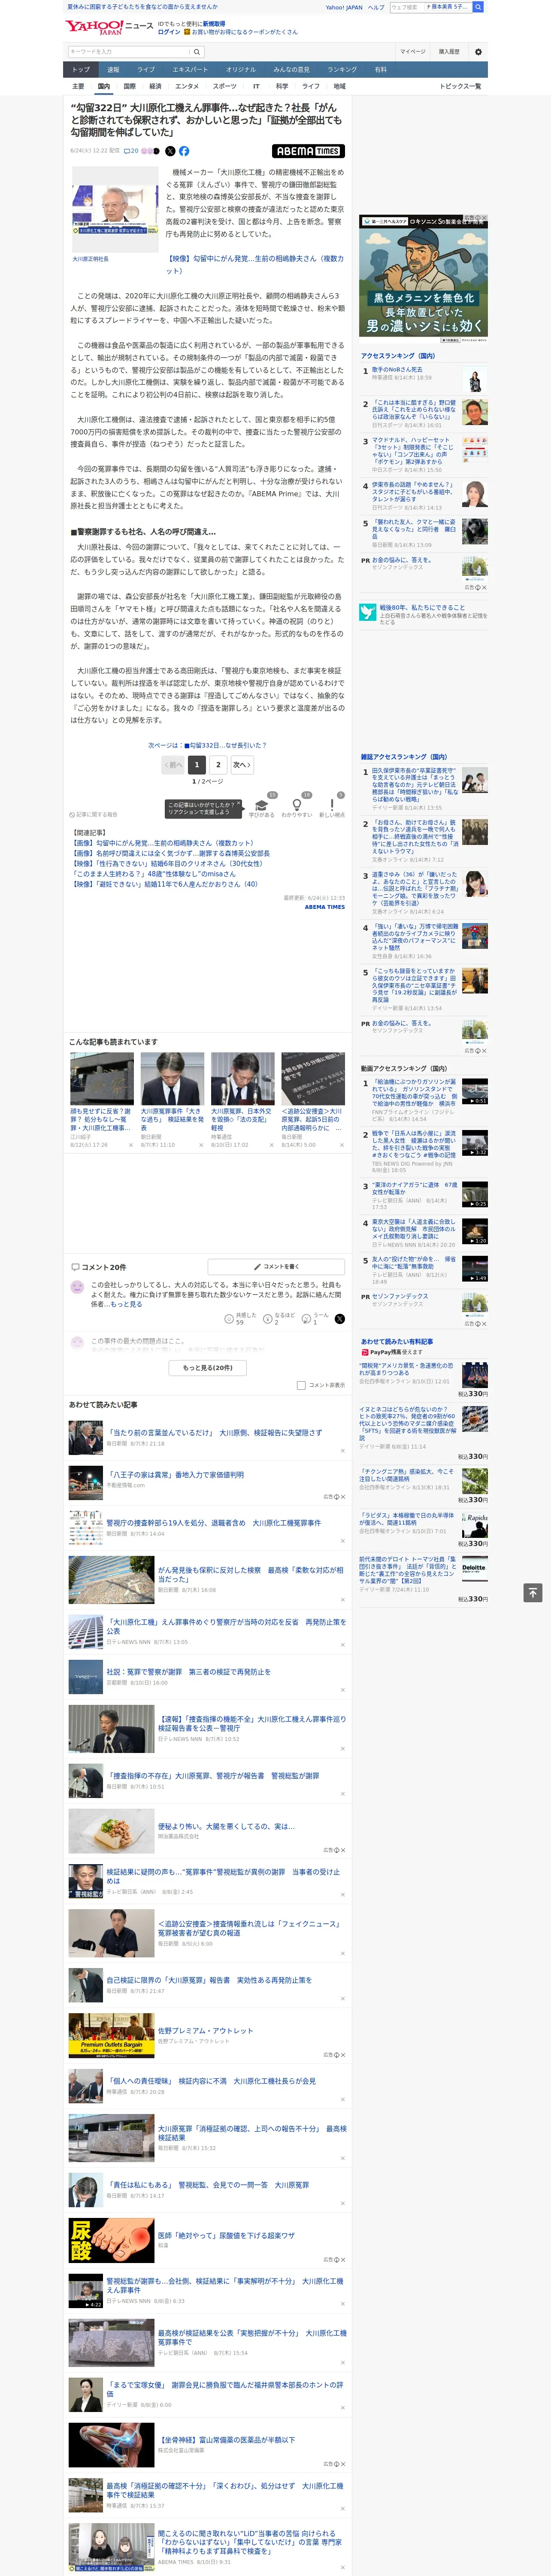Select the スポーツ category tab
Viewport: 551px width, 2576px height.
225,86
